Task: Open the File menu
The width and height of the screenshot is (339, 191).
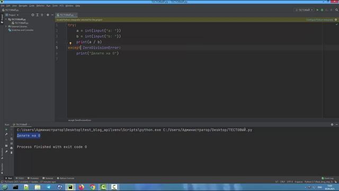Action: [x=2, y=6]
